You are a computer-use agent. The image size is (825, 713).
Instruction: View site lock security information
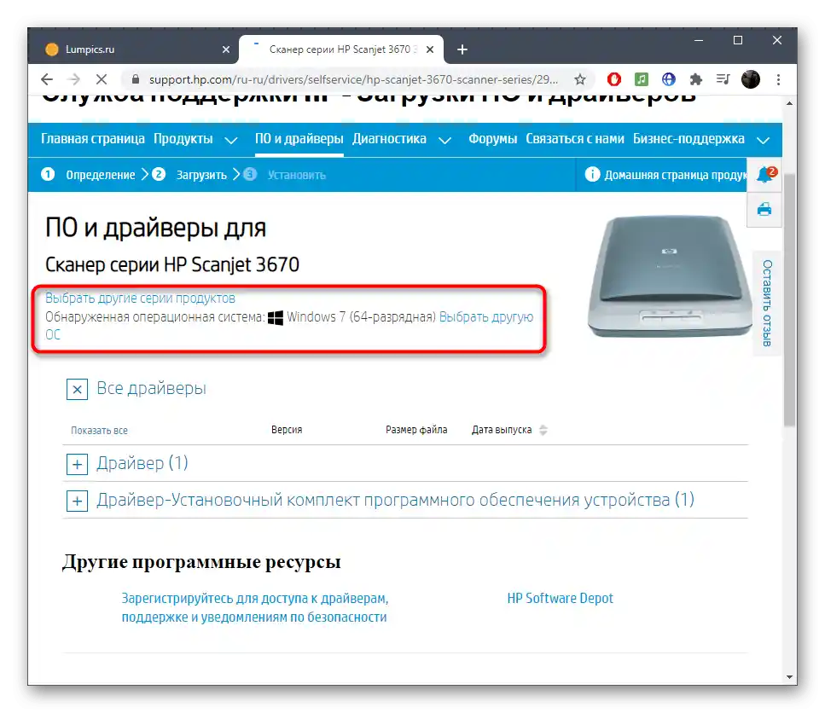135,79
